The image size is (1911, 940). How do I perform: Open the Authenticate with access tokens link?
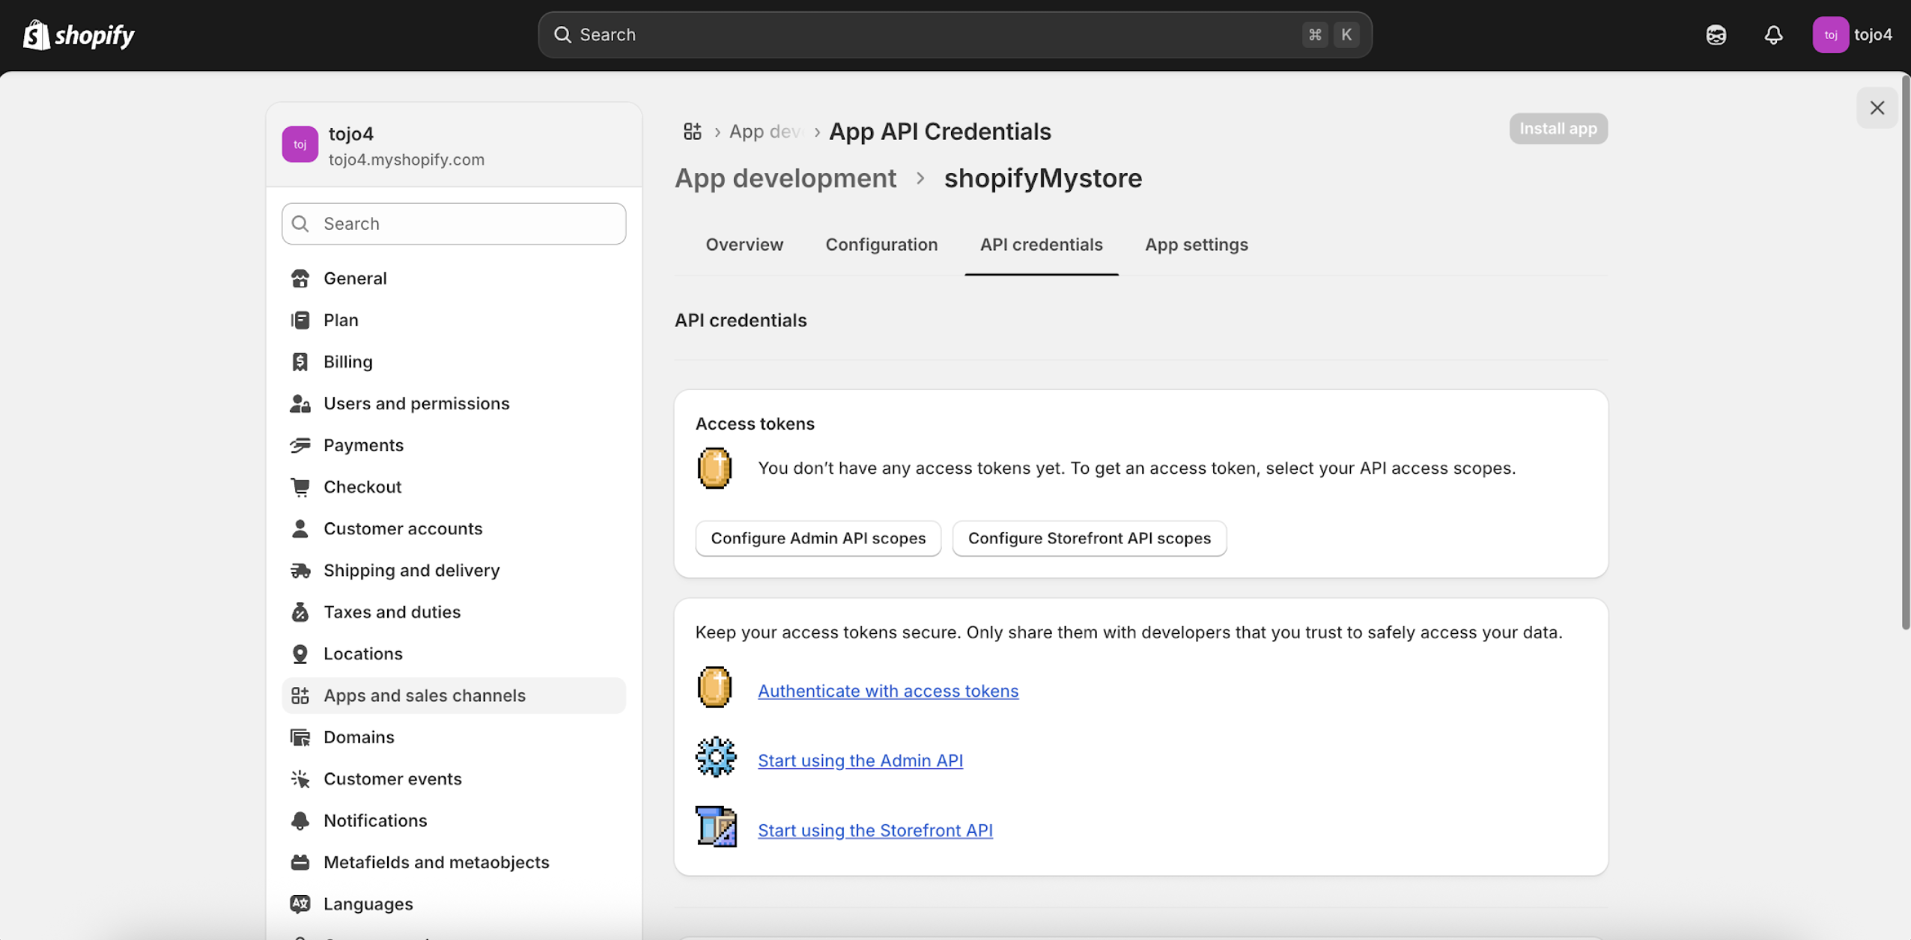point(887,691)
